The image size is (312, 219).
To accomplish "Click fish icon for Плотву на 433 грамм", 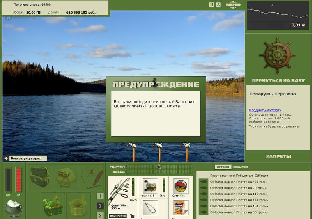I will (x=203, y=182).
